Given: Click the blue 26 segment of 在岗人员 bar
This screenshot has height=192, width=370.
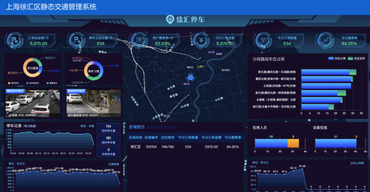Looking at the screenshot, I should tap(271, 143).
